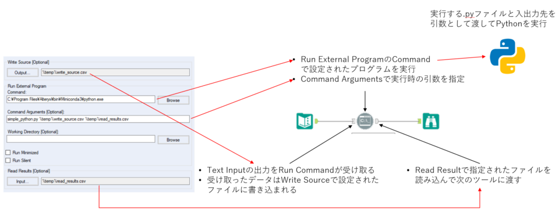Select the wire between Run Command and Browse
The width and height of the screenshot is (559, 221).
[398, 121]
